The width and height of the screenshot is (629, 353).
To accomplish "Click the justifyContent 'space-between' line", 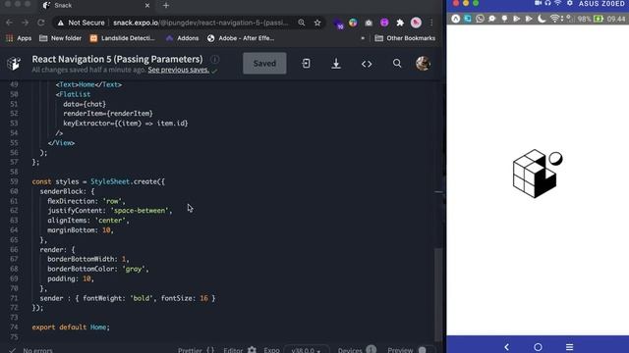I will [109, 211].
